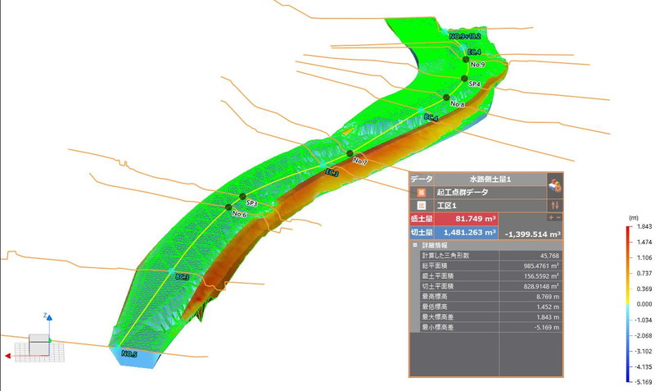Click the blue 切土量 cut volume label
This screenshot has width=655, height=391.
point(421,233)
